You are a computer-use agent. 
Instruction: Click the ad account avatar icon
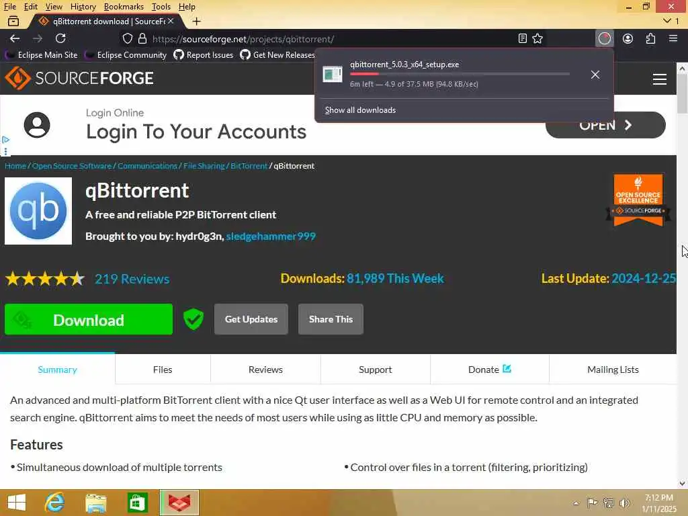point(37,125)
